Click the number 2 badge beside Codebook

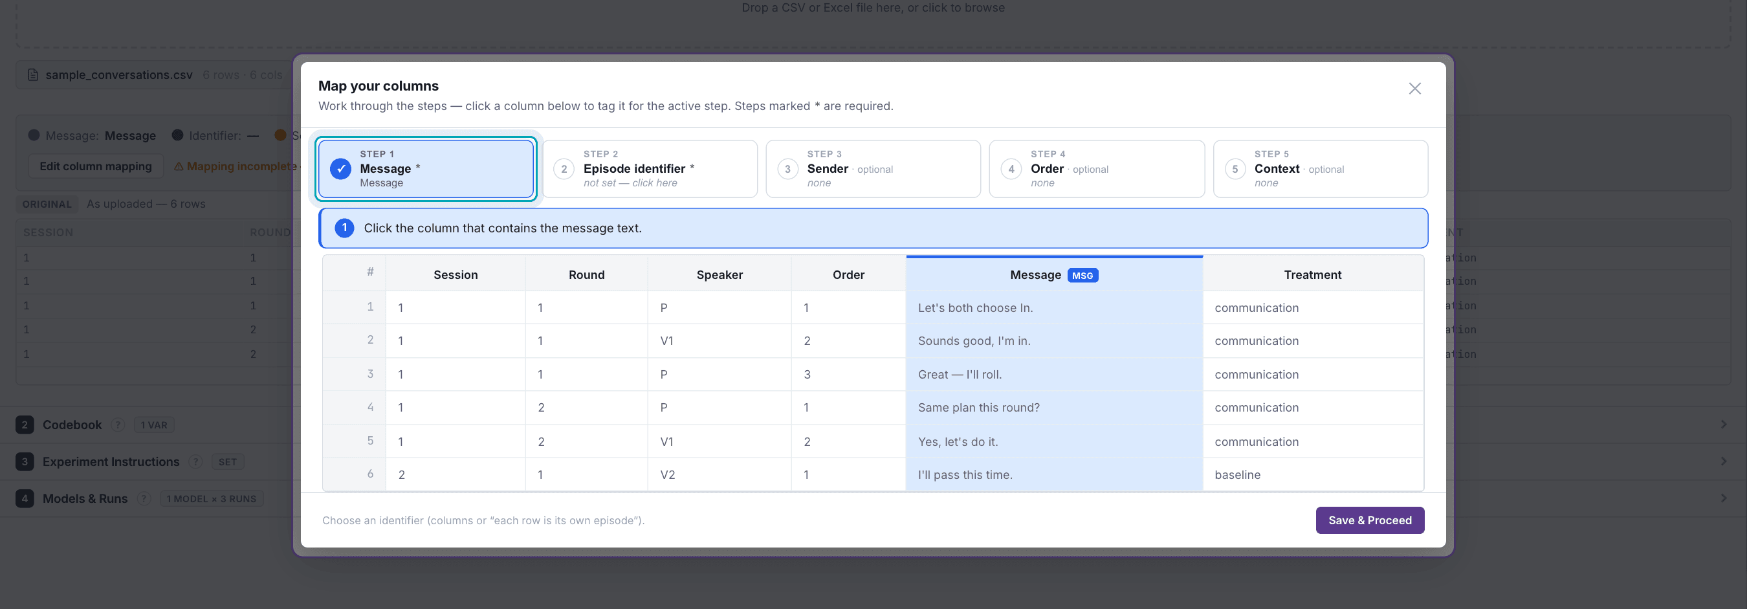25,425
